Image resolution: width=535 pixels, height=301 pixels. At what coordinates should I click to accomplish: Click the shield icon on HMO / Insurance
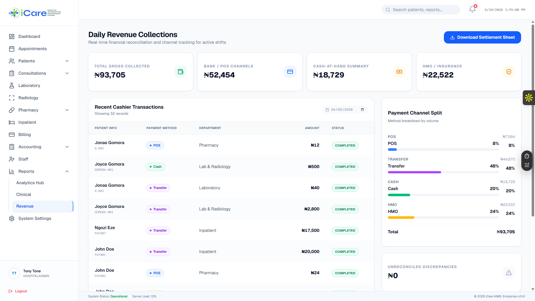coord(509,72)
